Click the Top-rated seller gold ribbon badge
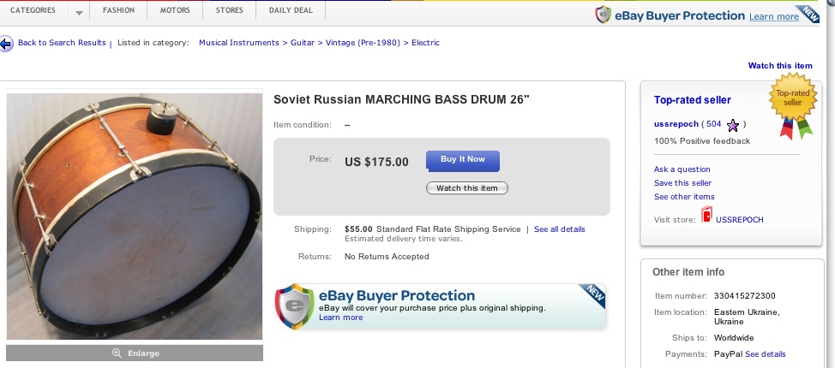The height and width of the screenshot is (368, 835). 793,107
